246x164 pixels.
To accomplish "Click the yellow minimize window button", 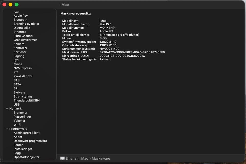I will pos(11,5).
